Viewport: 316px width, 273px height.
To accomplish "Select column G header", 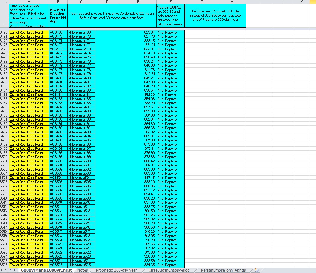I will (x=201, y=2).
